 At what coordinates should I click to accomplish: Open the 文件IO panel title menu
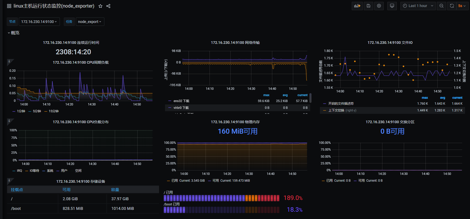pos(390,43)
